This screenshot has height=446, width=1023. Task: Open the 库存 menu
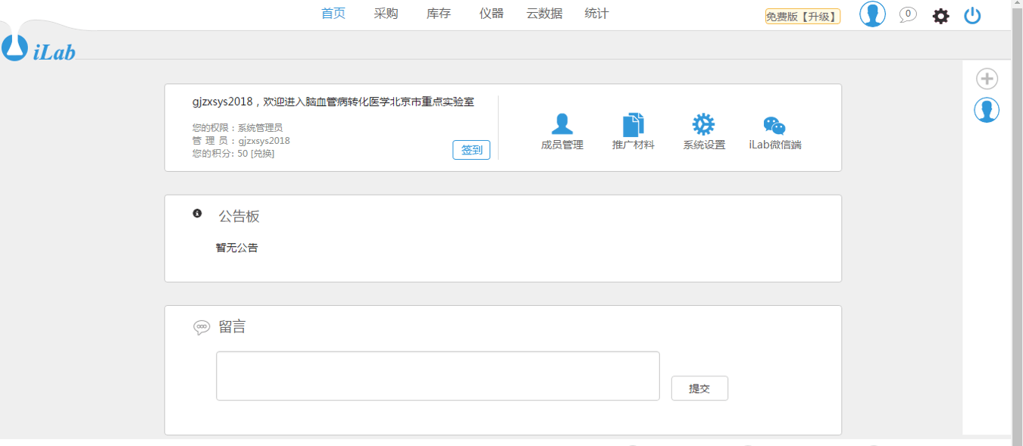pyautogui.click(x=439, y=14)
